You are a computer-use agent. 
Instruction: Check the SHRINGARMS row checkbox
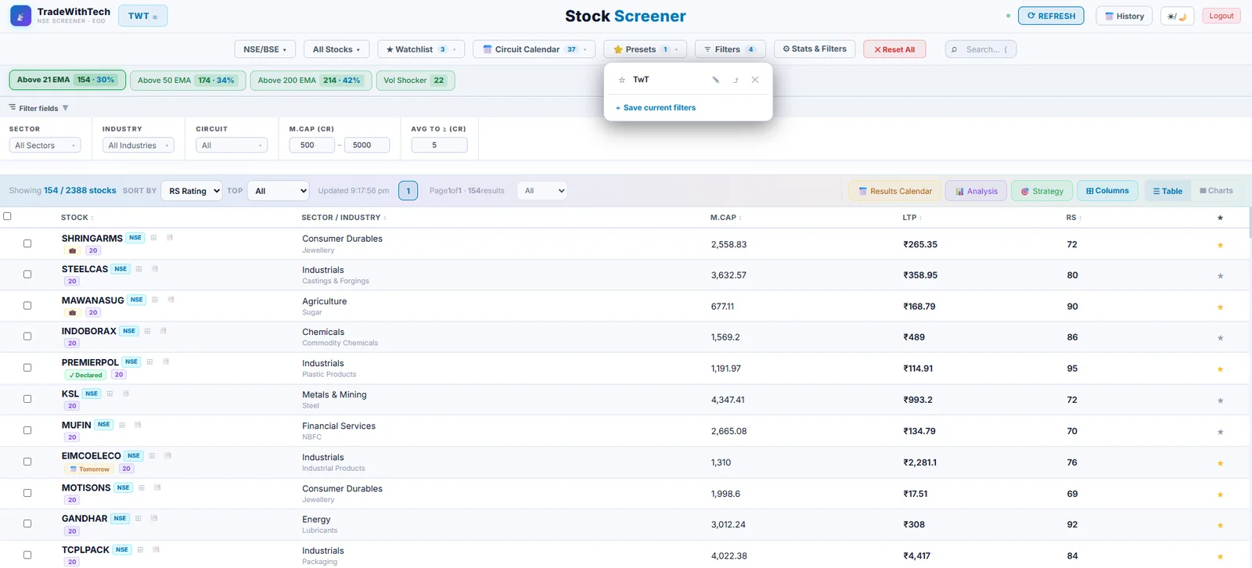click(27, 243)
